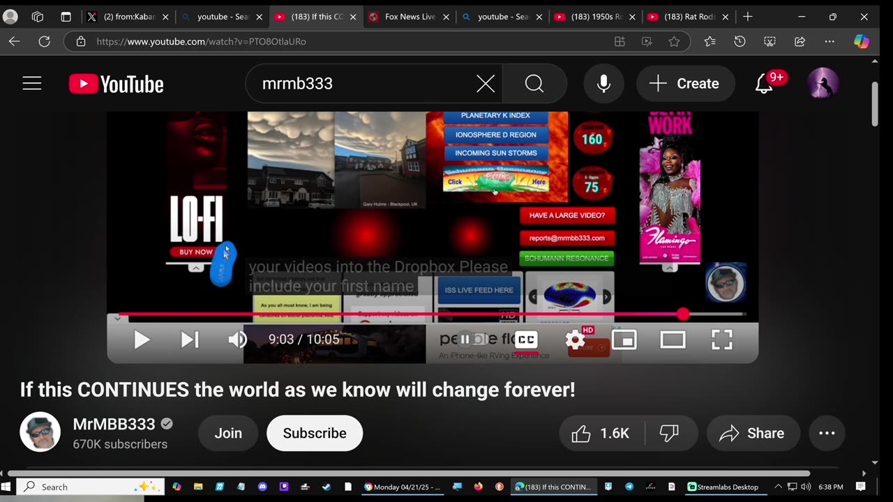893x502 pixels.
Task: Open Steam from the taskbar
Action: click(x=326, y=487)
